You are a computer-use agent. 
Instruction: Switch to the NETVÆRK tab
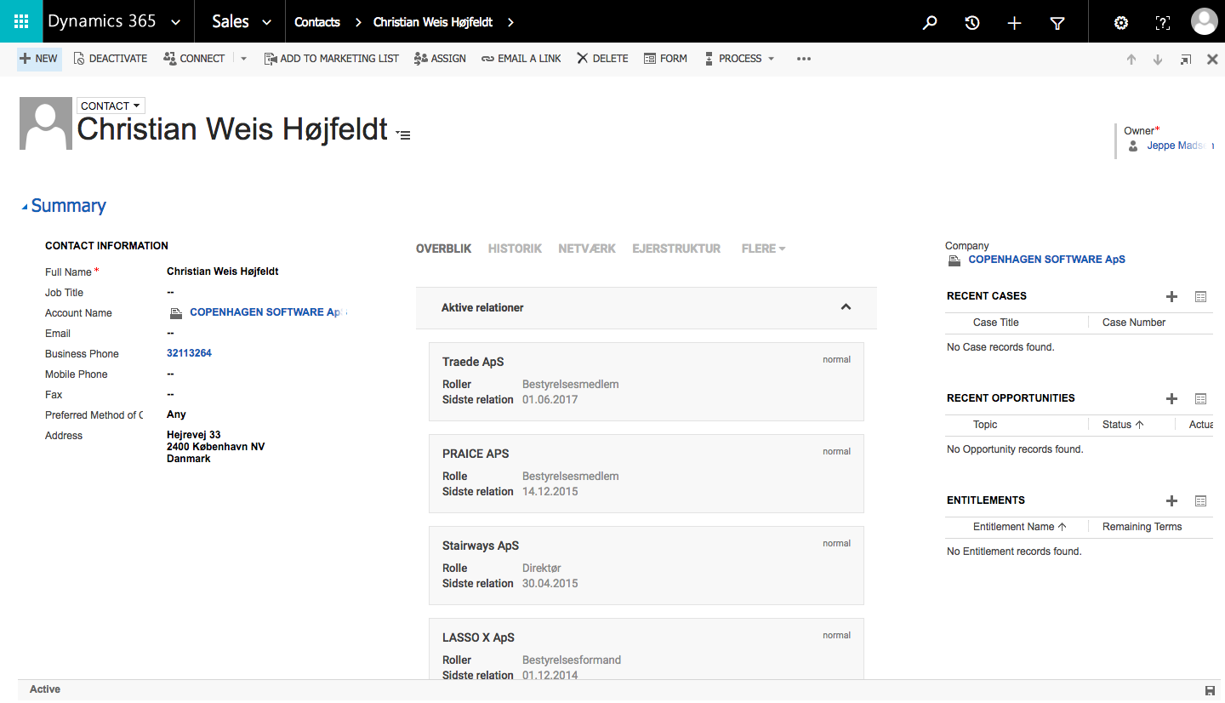click(587, 249)
